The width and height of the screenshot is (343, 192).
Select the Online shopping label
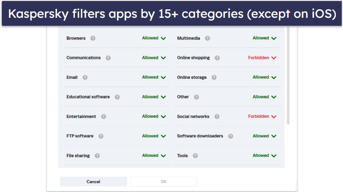[x=193, y=58]
